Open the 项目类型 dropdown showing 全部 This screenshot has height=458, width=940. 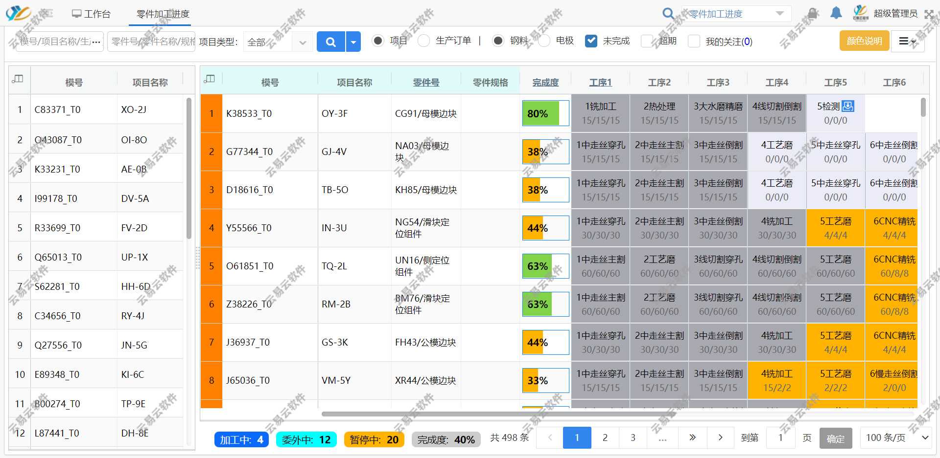[x=278, y=42]
